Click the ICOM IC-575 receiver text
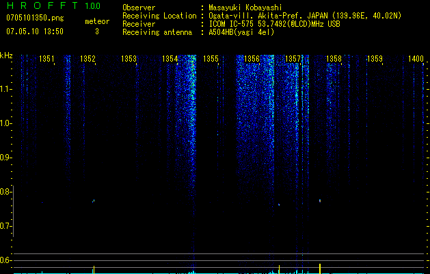Screen dimensions: 430x274 [x=274, y=24]
